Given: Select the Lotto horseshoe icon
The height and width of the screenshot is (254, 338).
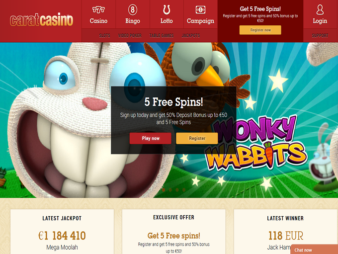Looking at the screenshot, I should (x=167, y=10).
